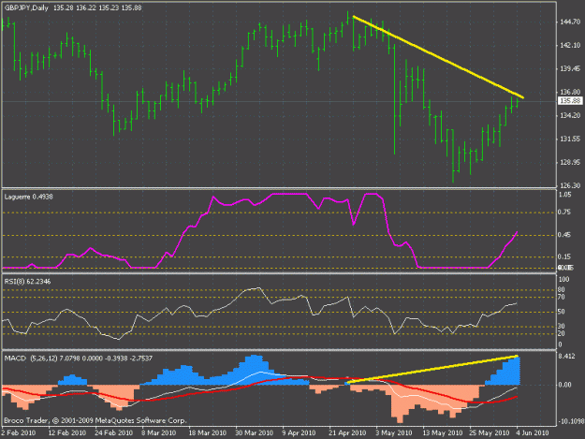The height and width of the screenshot is (439, 585).
Task: Select the 0.00 MACD zero level label
Action: (x=564, y=385)
